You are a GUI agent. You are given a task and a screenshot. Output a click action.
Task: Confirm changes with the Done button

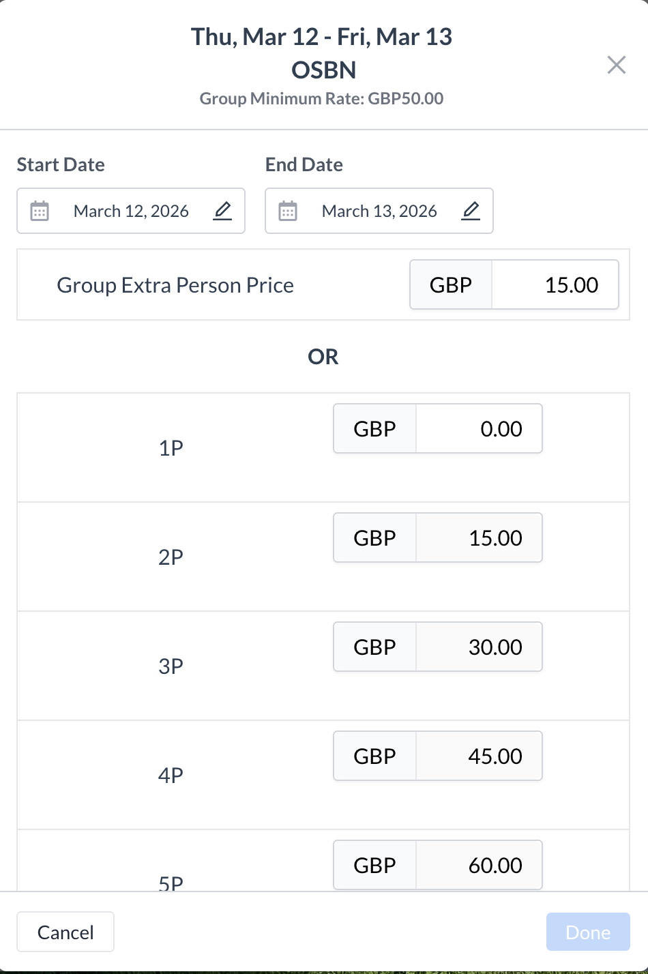coord(588,932)
